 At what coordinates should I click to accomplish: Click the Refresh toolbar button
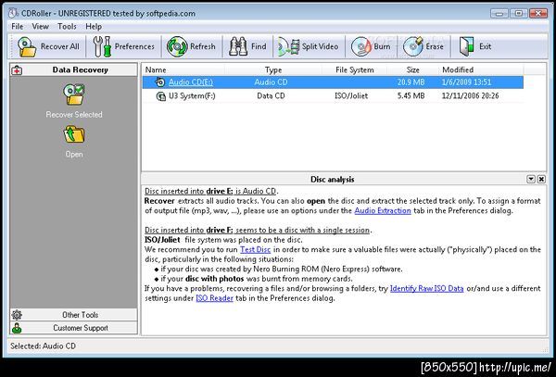click(x=192, y=46)
